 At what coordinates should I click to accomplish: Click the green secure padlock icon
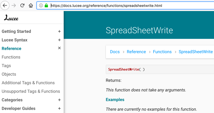click(46, 6)
